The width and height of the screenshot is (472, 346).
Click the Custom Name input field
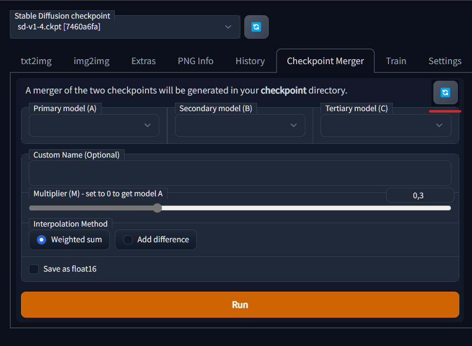tap(240, 173)
